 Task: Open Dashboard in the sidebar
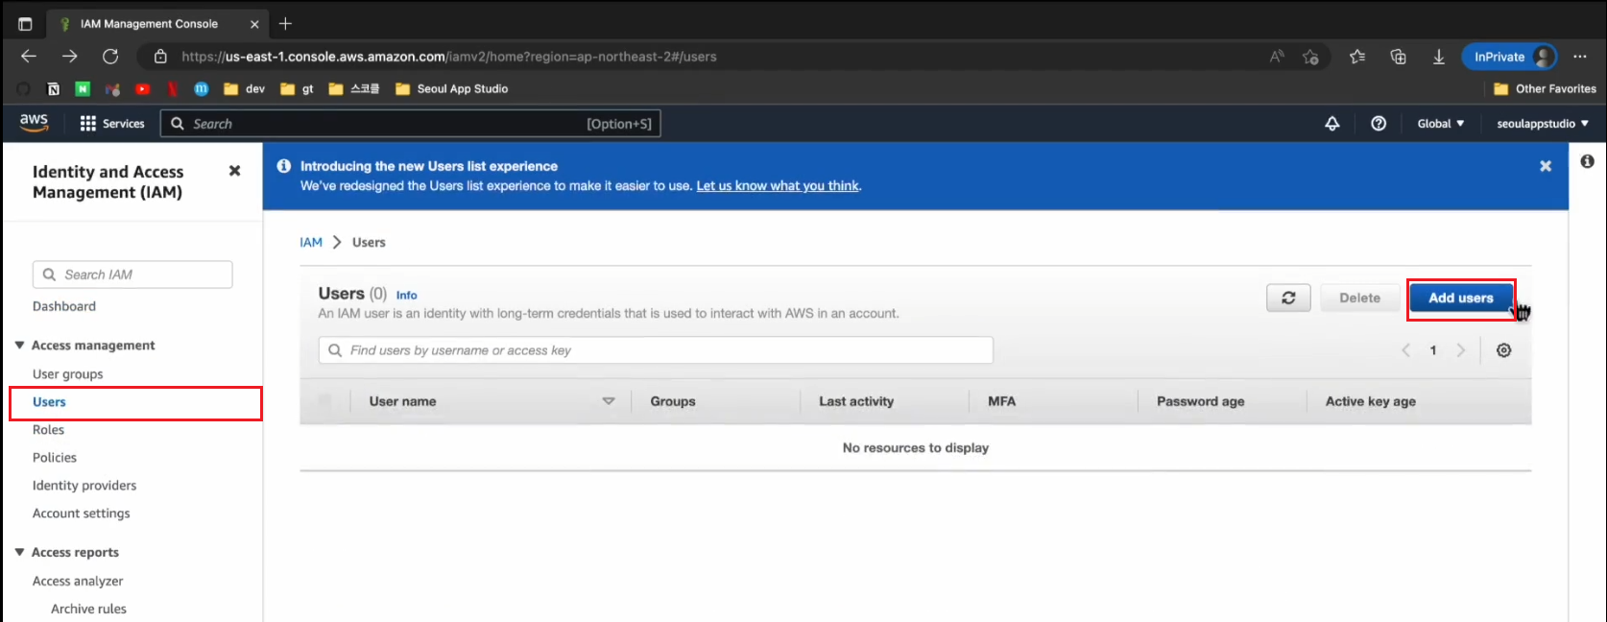coord(64,306)
